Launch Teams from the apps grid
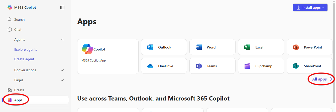This screenshot has width=336, height=112. coord(212,66)
